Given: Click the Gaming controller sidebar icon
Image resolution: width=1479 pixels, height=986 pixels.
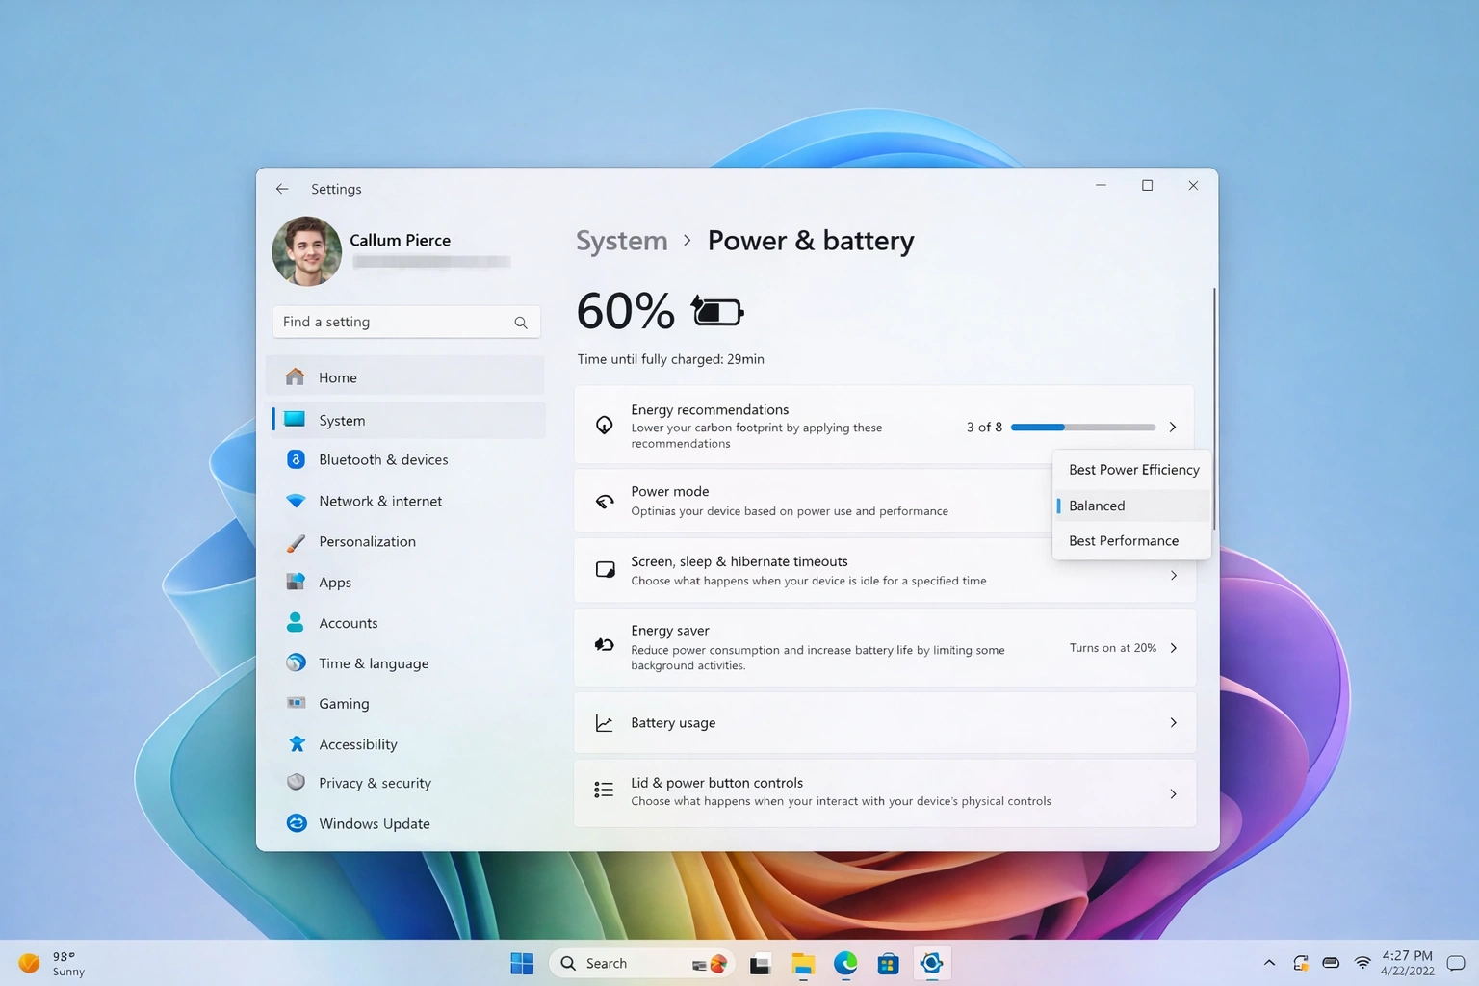Looking at the screenshot, I should 295,703.
